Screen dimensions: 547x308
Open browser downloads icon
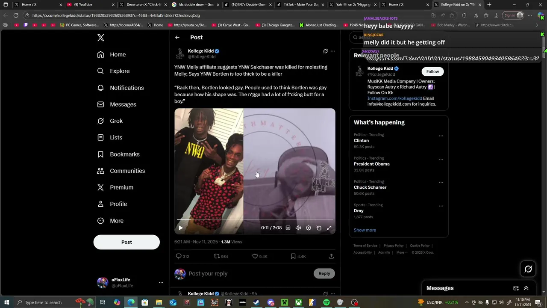click(496, 15)
